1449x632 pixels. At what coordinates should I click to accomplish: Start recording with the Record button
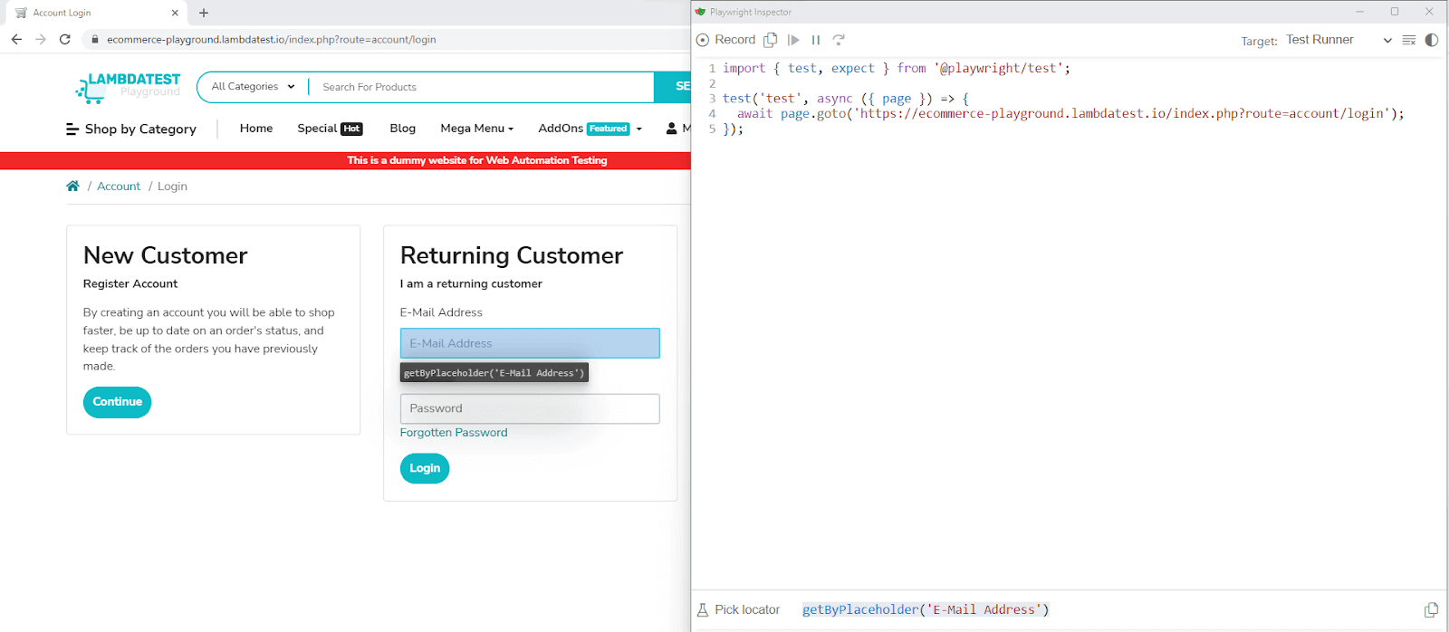tap(725, 40)
